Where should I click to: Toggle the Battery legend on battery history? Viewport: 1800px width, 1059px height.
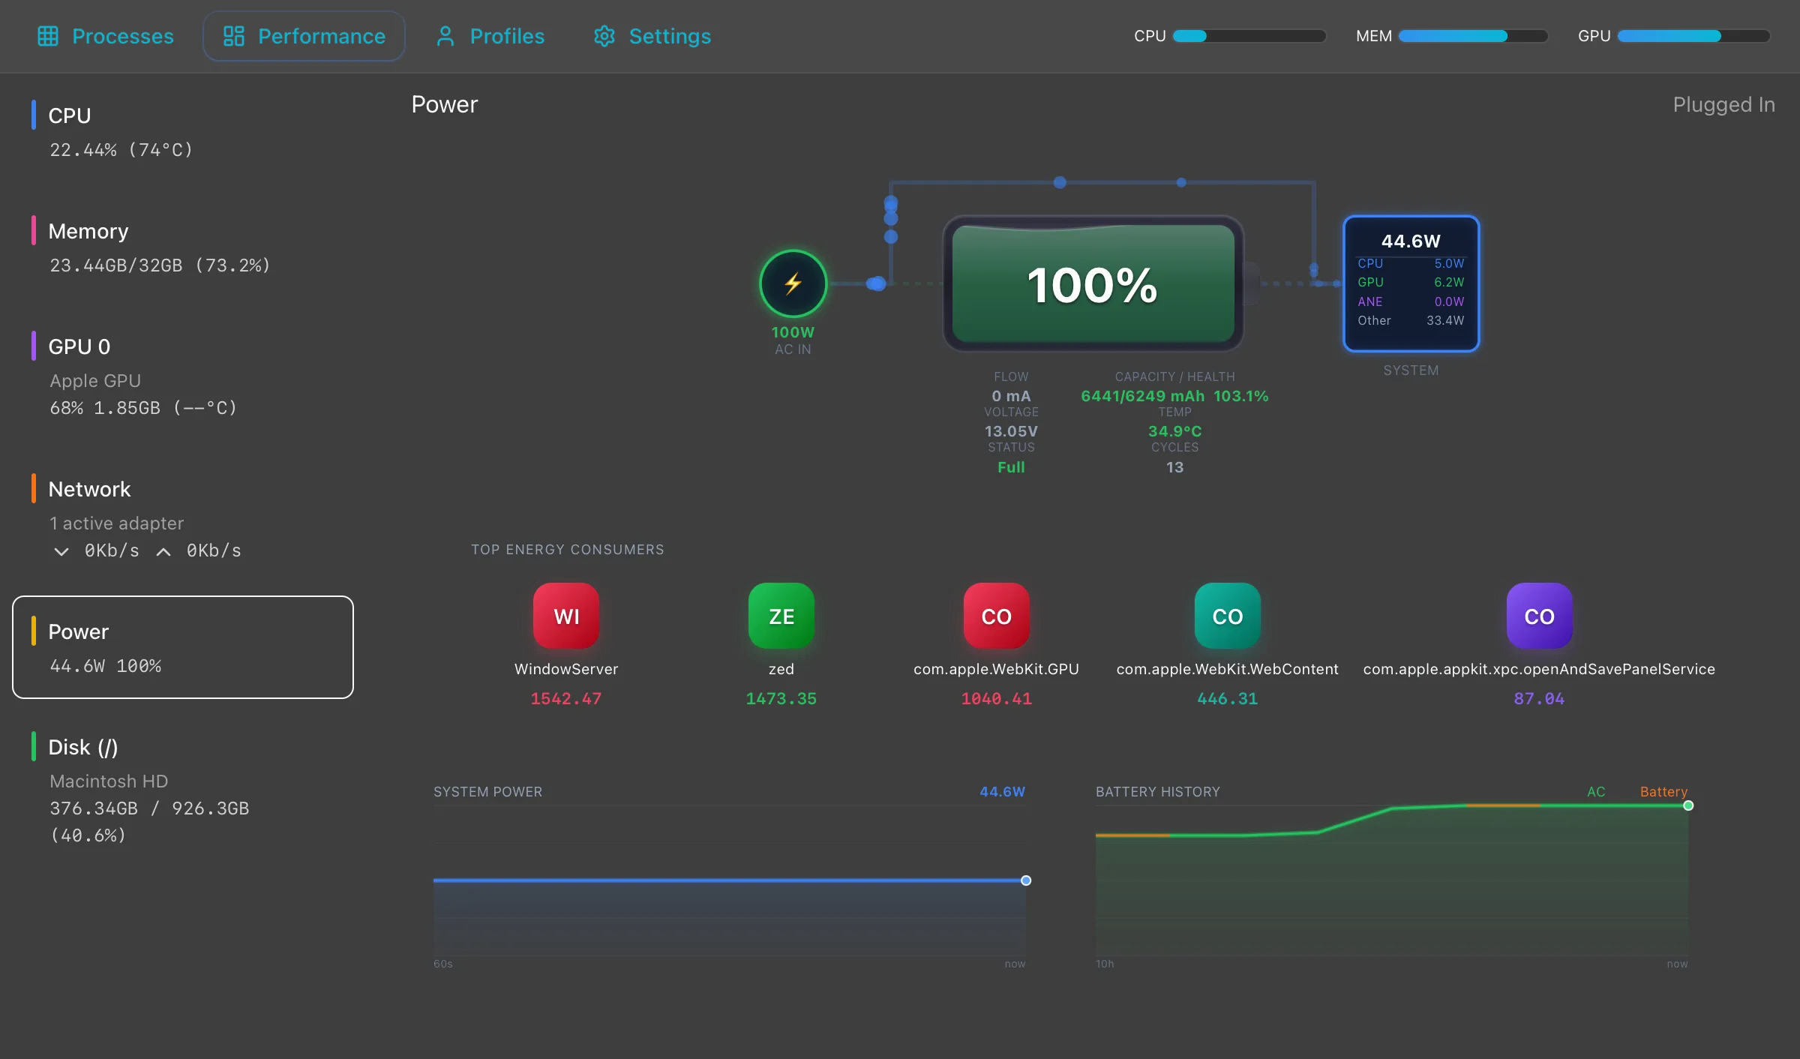pyautogui.click(x=1663, y=791)
